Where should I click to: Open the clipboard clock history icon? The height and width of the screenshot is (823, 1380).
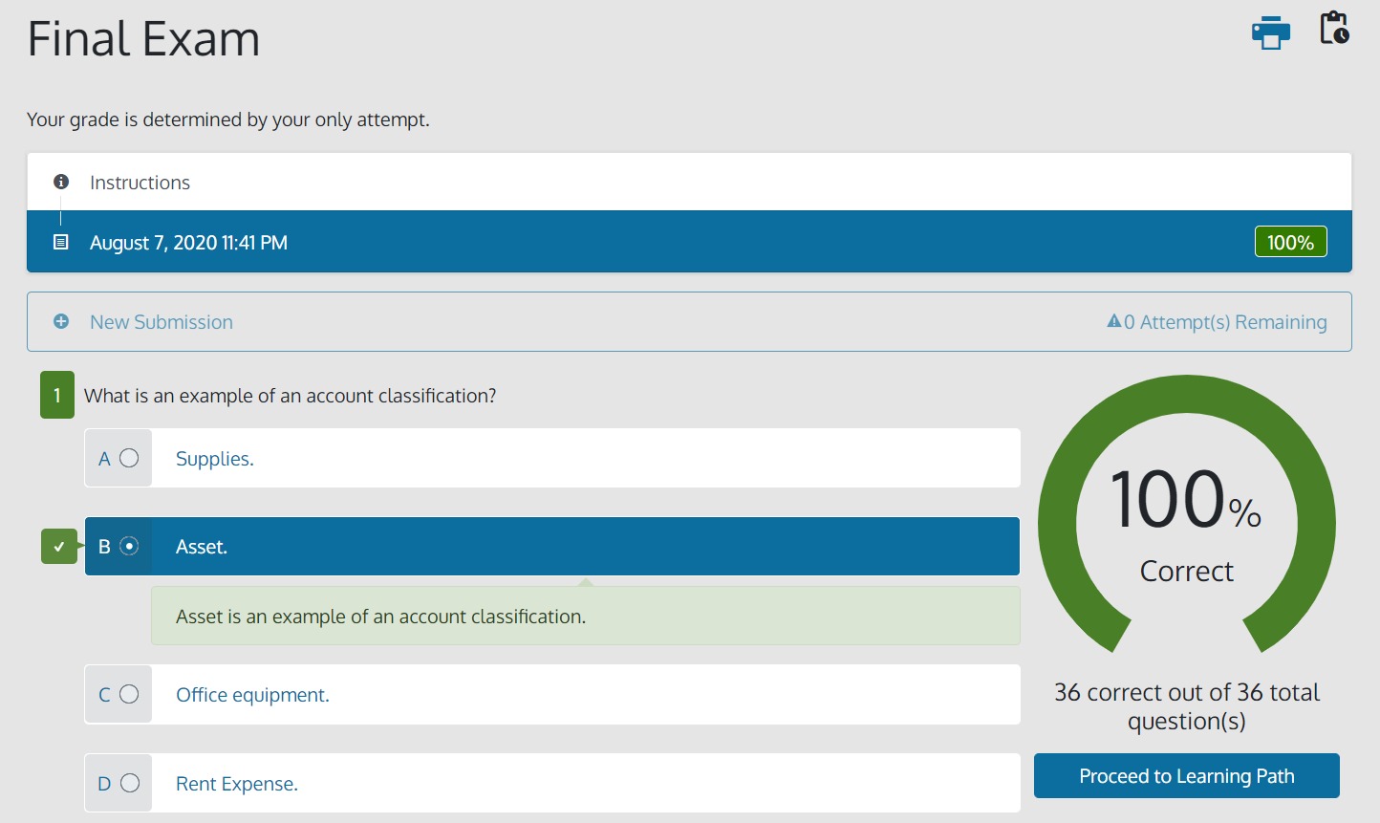point(1334,28)
